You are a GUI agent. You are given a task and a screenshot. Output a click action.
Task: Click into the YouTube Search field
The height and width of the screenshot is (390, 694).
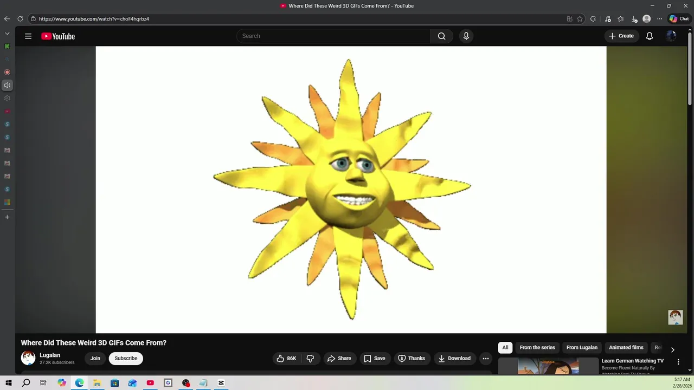[x=333, y=36]
